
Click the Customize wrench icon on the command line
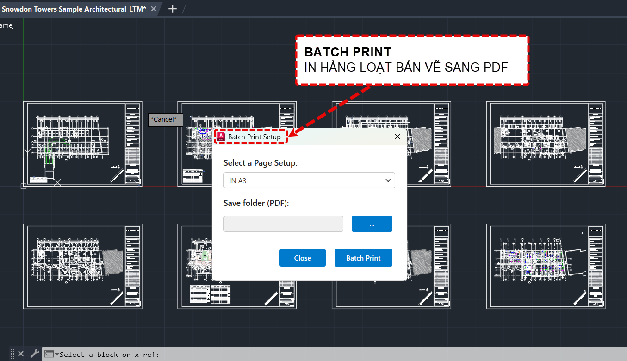[34, 353]
